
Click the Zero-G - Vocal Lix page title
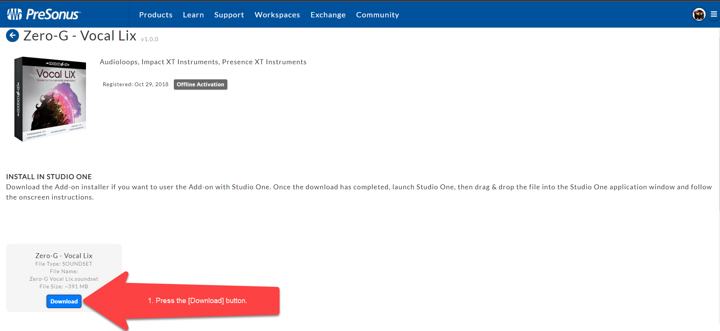80,36
